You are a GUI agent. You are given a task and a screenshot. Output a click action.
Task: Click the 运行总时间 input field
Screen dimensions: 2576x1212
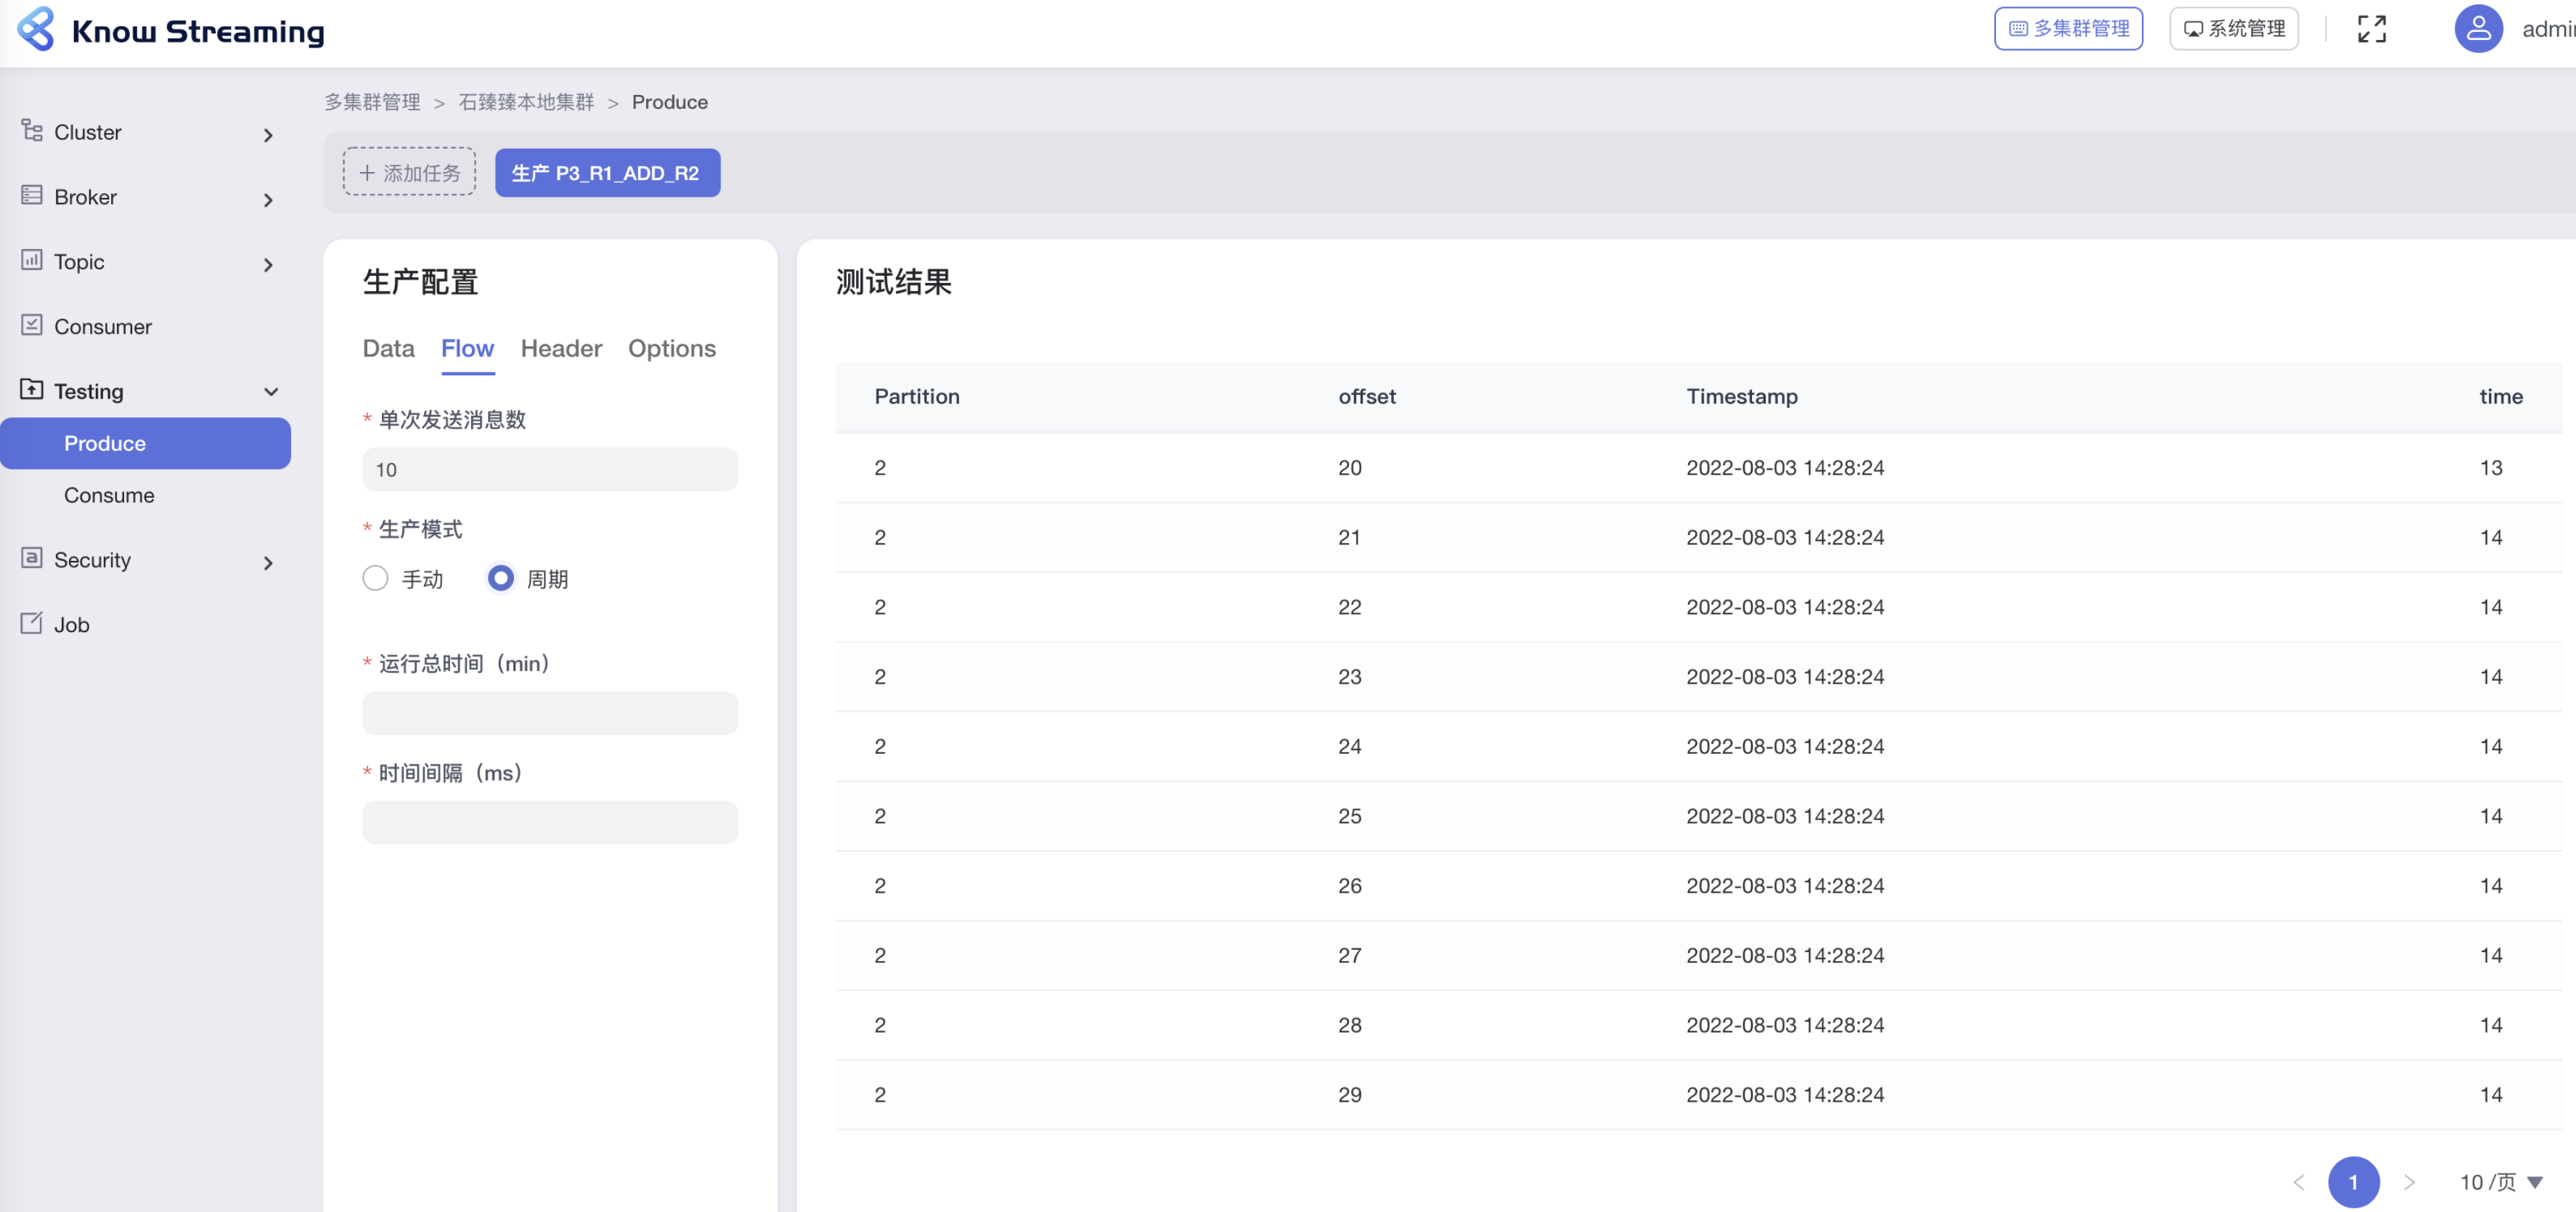(x=550, y=714)
